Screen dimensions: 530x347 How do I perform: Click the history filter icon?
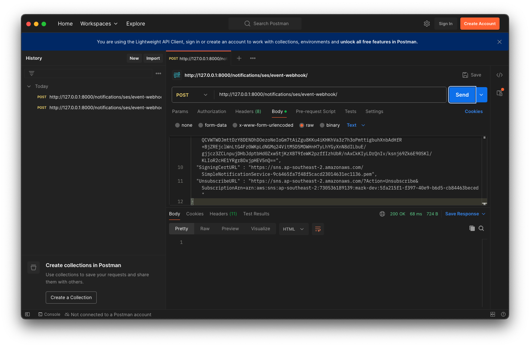32,73
